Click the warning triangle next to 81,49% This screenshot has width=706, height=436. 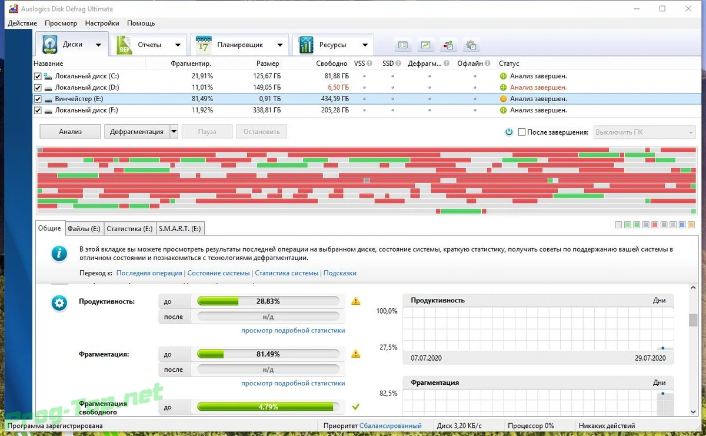(355, 354)
